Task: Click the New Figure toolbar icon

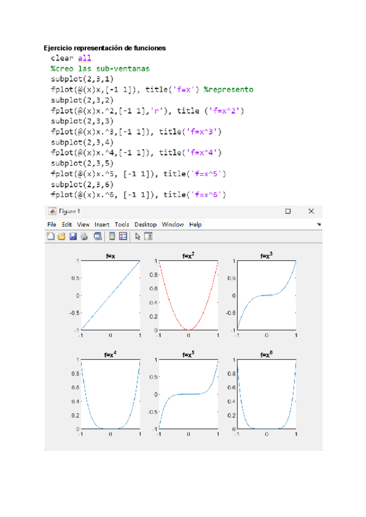Action: pos(51,236)
